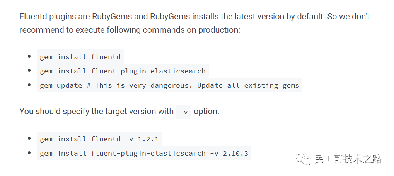Click the "gem update" command text
This screenshot has width=394, height=176.
pyautogui.click(x=61, y=85)
